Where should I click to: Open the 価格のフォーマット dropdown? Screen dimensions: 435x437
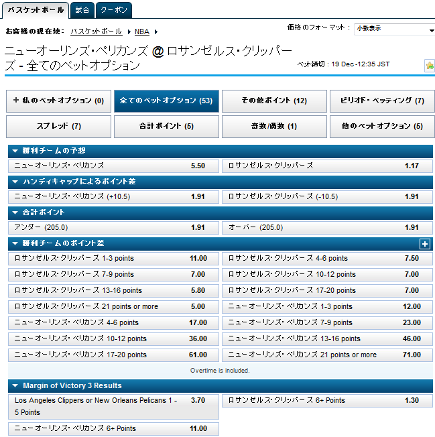coord(394,29)
